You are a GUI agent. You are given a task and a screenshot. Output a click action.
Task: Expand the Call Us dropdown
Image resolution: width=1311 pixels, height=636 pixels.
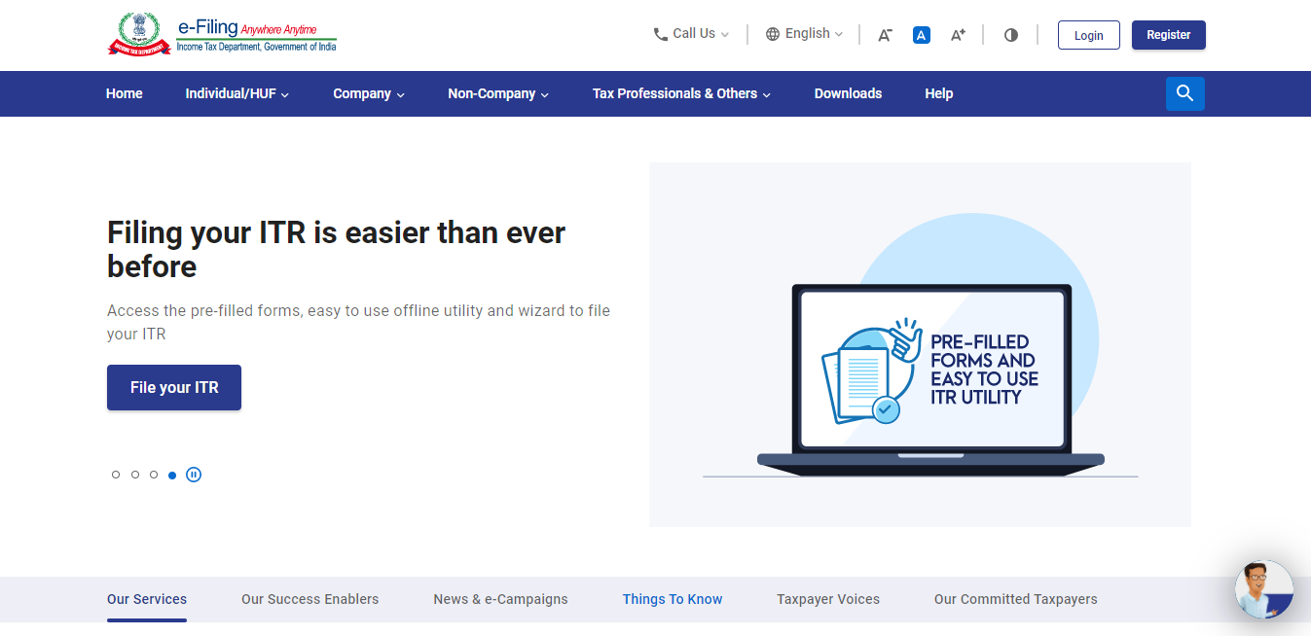point(691,34)
